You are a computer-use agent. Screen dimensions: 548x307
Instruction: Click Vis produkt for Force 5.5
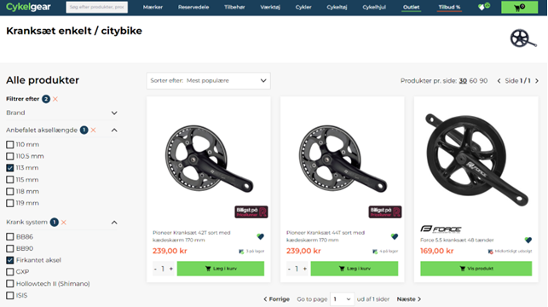point(476,269)
